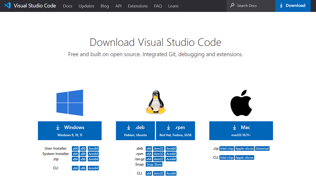This screenshot has width=316, height=178.
Task: Open the Docs menu item
Action: point(68,6)
